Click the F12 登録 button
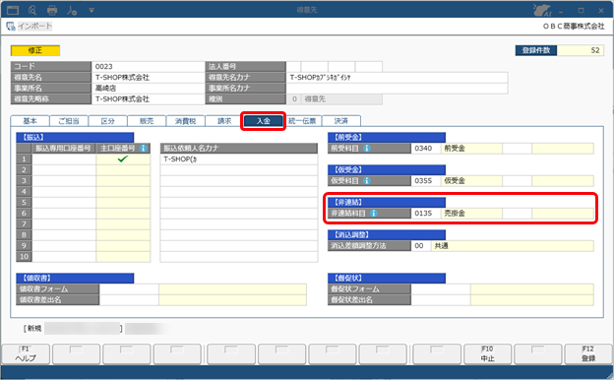 588,353
